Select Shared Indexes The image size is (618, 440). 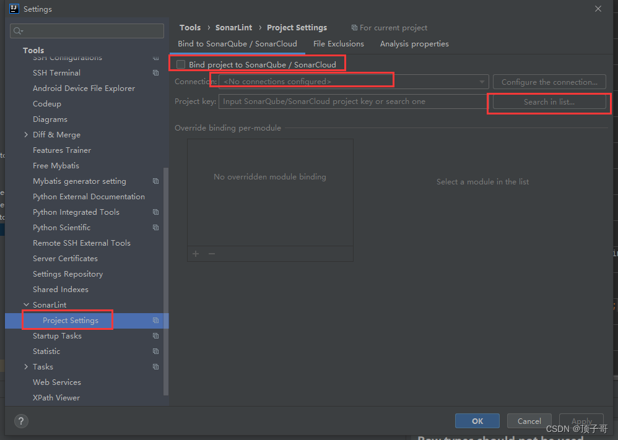coord(60,290)
